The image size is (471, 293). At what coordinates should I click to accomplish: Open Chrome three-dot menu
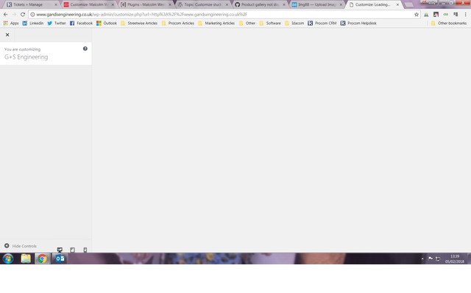coord(466,15)
